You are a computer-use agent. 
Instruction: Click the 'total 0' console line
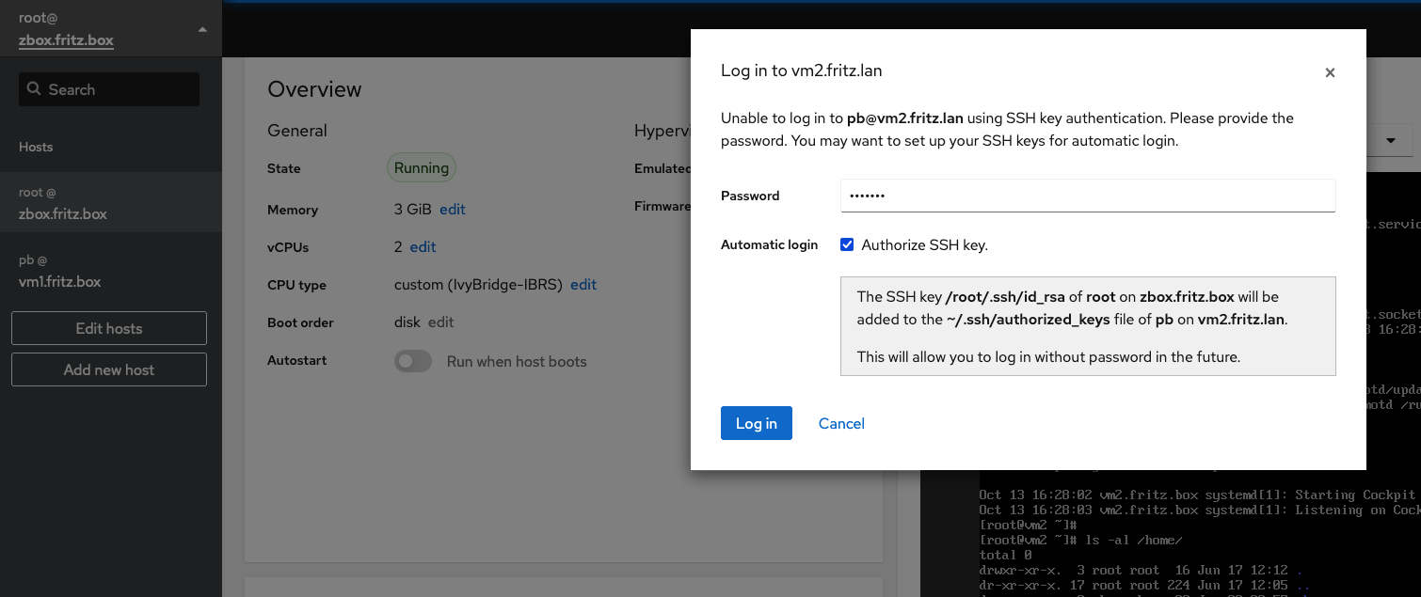click(x=1007, y=555)
